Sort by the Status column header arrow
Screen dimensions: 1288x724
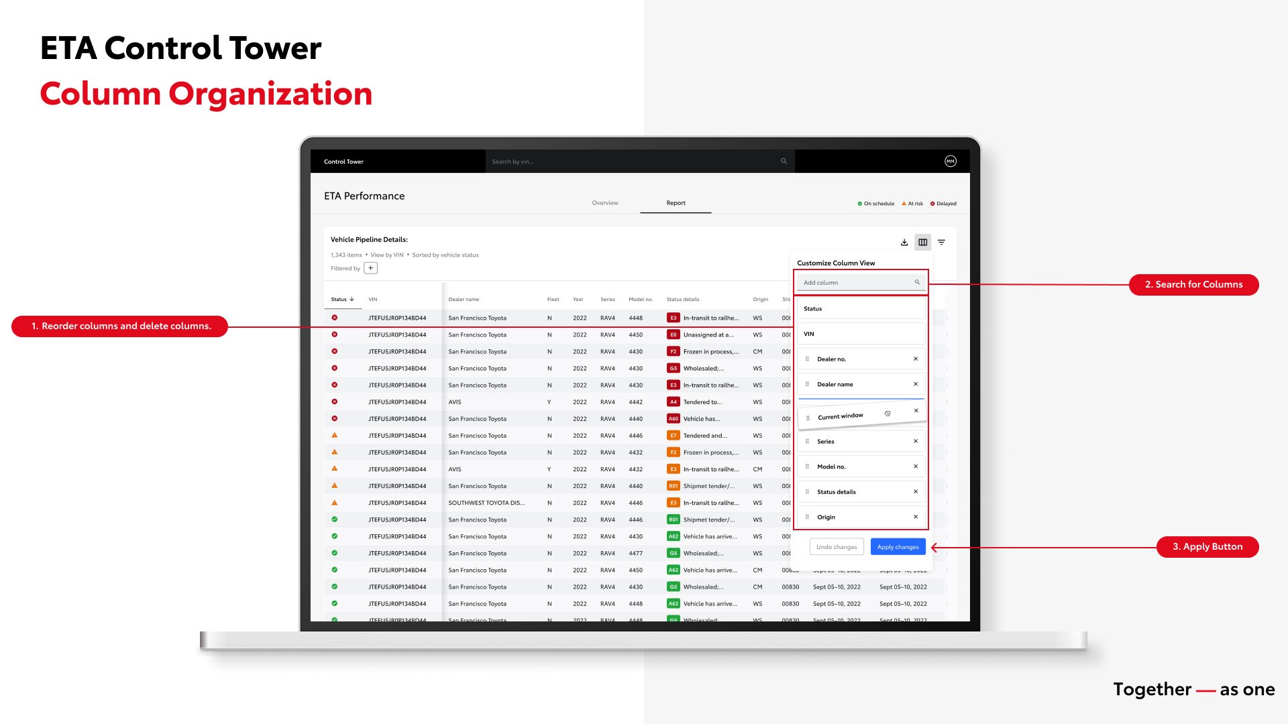352,299
